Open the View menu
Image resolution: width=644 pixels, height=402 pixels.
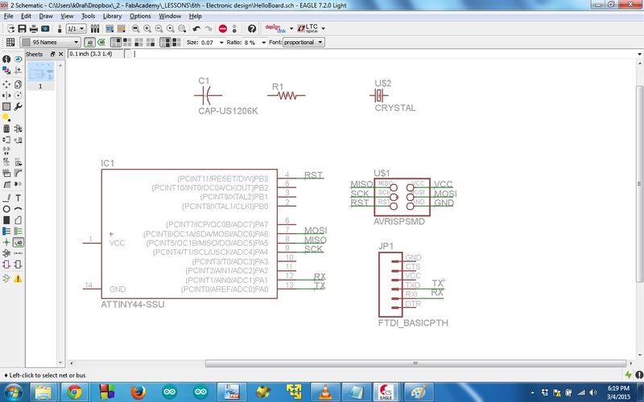[x=67, y=16]
